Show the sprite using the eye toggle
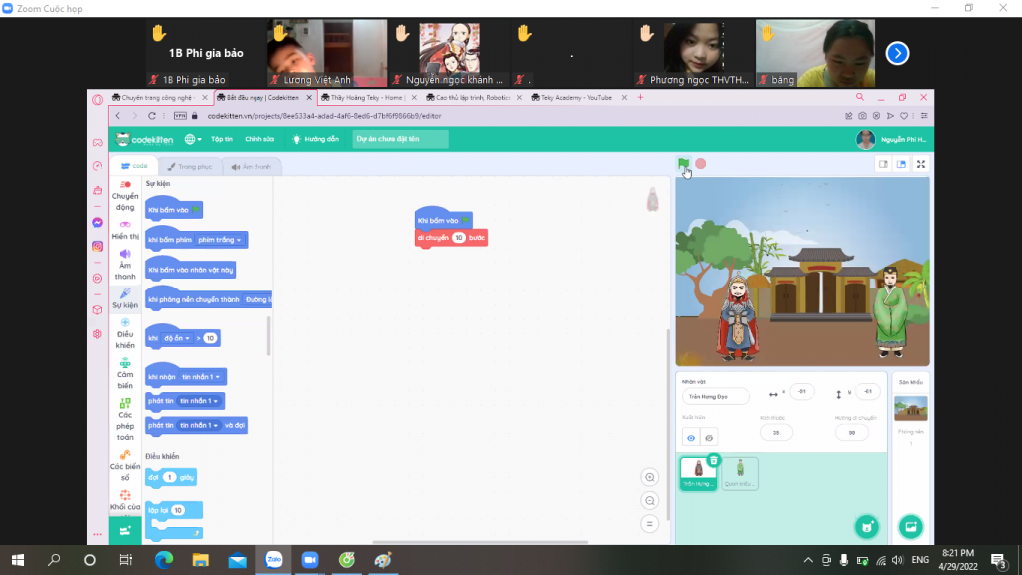This screenshot has width=1022, height=575. 691,437
